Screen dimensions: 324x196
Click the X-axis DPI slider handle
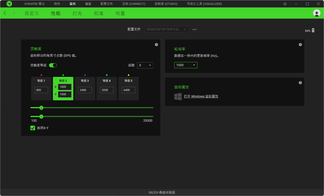point(42,108)
